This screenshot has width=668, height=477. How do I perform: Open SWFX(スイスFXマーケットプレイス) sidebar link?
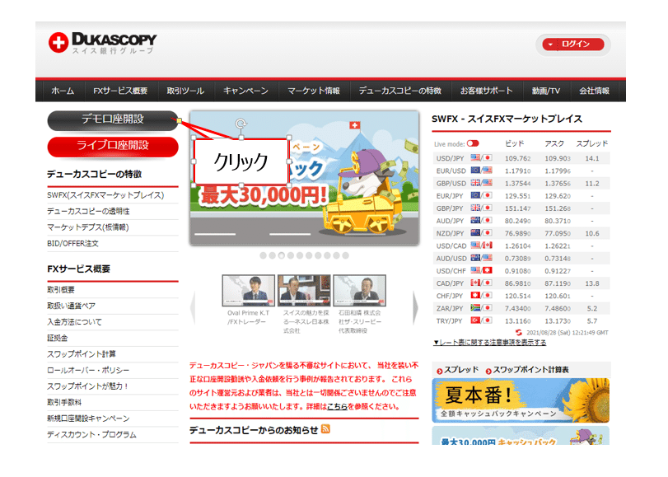(105, 195)
